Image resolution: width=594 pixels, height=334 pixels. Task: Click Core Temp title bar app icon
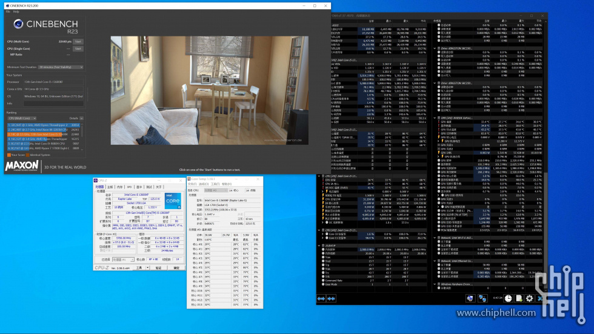[x=189, y=179]
